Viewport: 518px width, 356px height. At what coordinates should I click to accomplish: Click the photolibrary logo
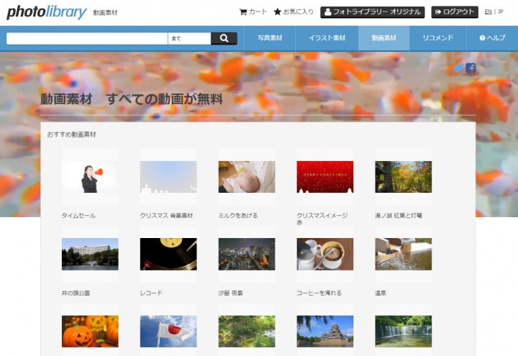[46, 12]
